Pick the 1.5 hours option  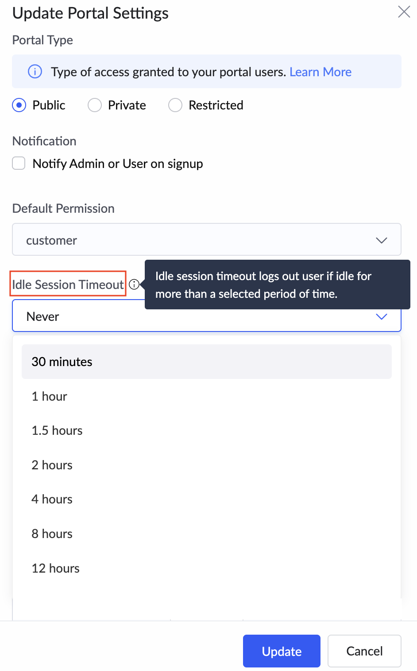click(207, 430)
